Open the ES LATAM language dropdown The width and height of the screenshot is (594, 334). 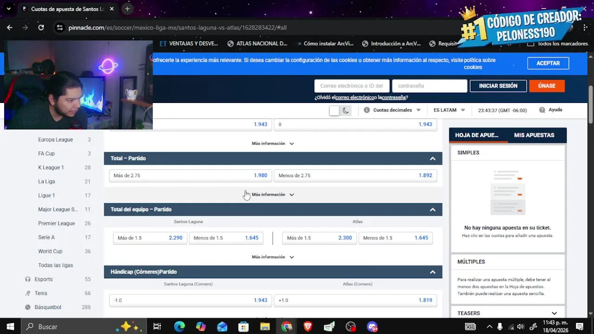point(449,110)
